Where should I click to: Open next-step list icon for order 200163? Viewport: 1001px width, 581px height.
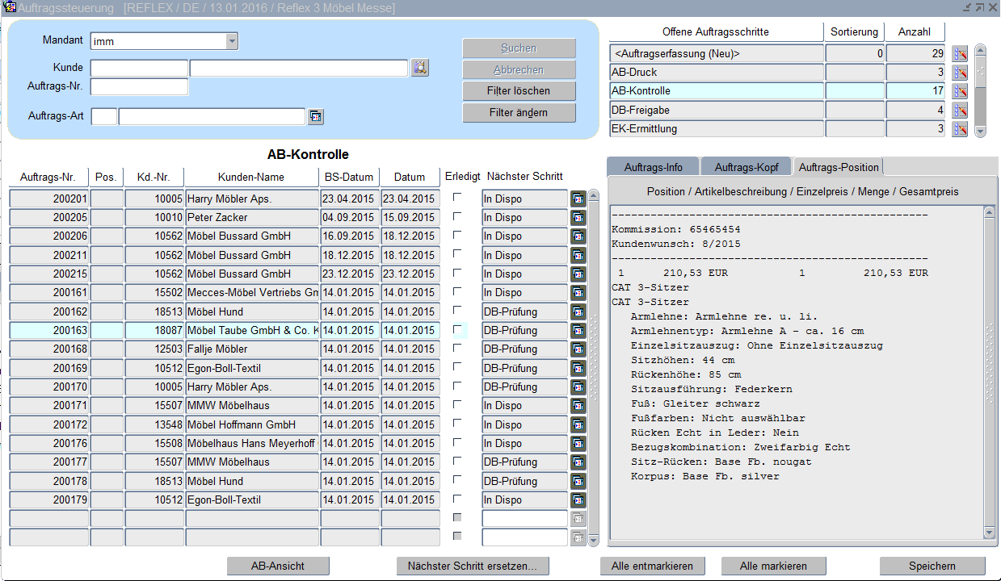coord(578,330)
